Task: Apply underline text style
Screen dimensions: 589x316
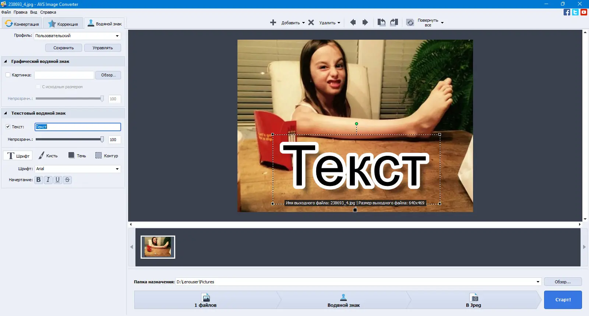Action: tap(58, 180)
